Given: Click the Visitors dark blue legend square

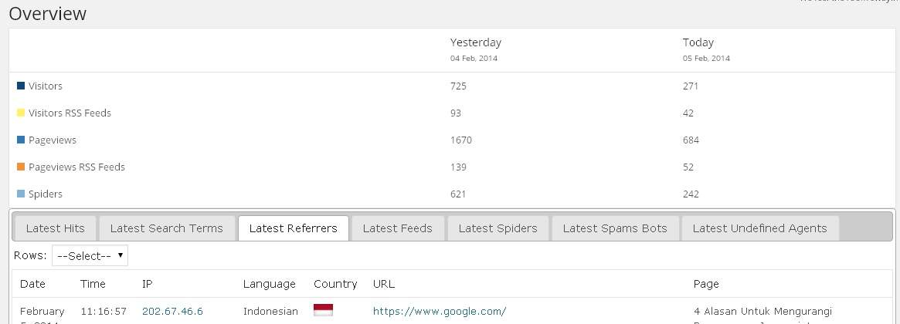Looking at the screenshot, I should pyautogui.click(x=21, y=86).
